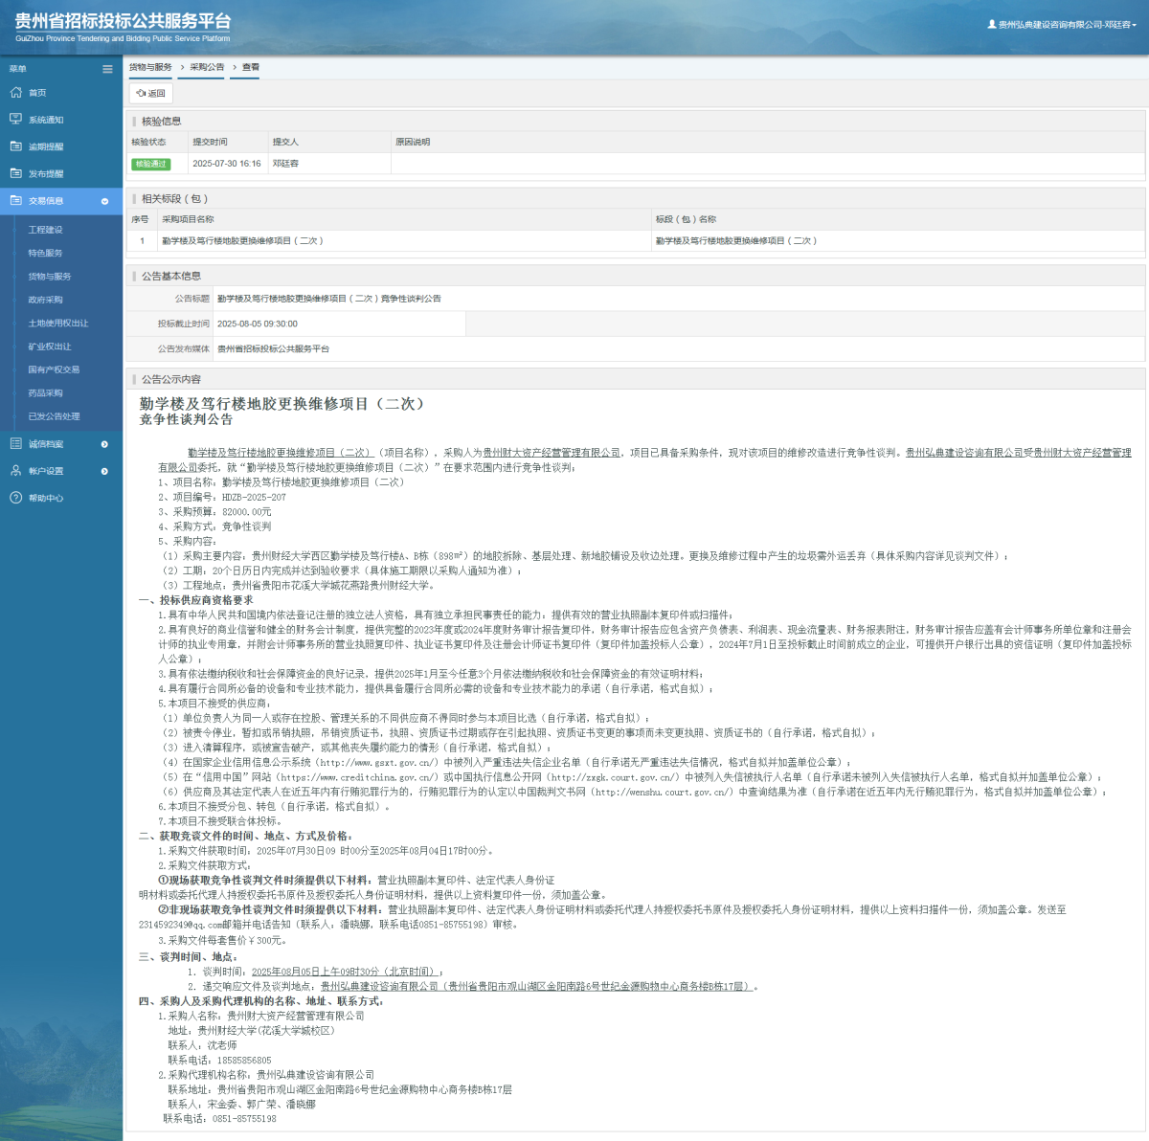This screenshot has height=1141, width=1149.
Task: Click 货物与服务 breadcrumb link
Action: 150,67
